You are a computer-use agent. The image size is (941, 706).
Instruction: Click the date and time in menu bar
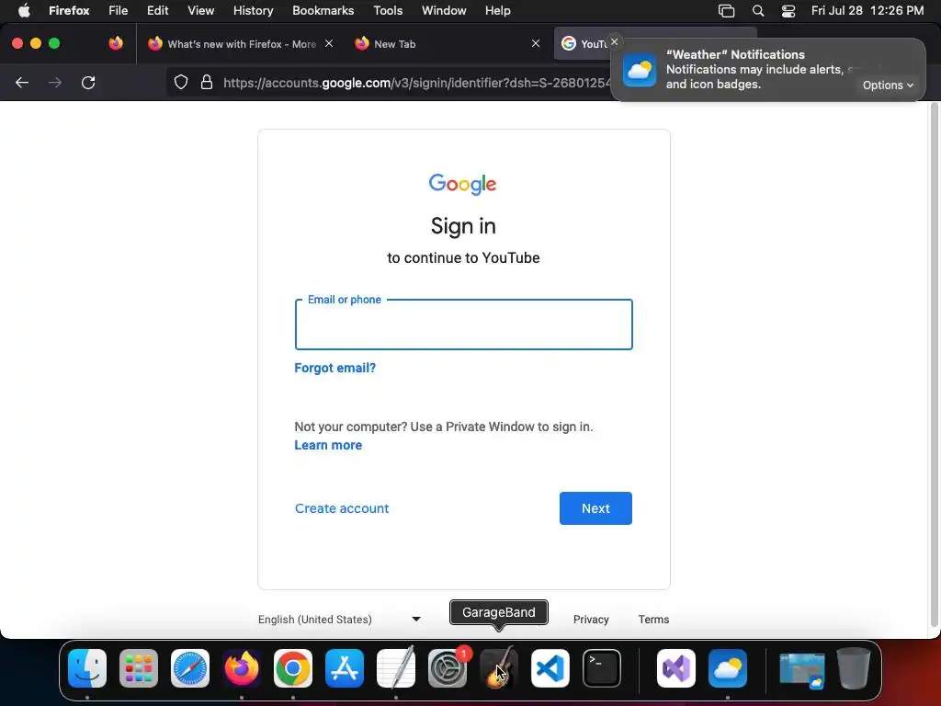click(x=867, y=11)
